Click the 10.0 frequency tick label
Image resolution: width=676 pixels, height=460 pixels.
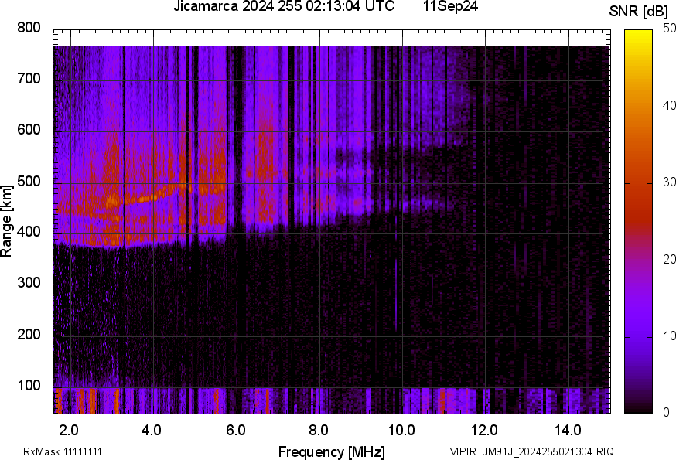(x=401, y=430)
